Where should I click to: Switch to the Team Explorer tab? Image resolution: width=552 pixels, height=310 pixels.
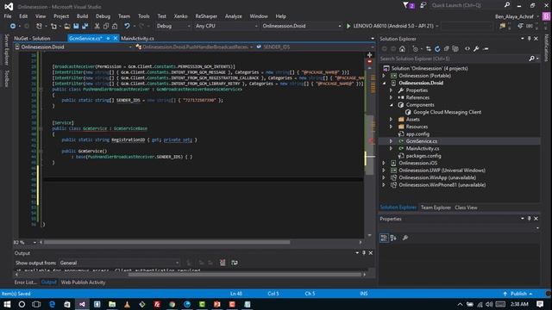pyautogui.click(x=436, y=208)
